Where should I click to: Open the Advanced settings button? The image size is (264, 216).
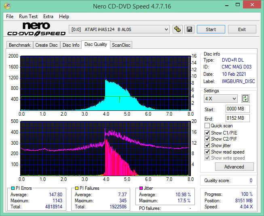(x=234, y=167)
